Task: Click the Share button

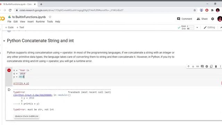Action: coord(202,19)
